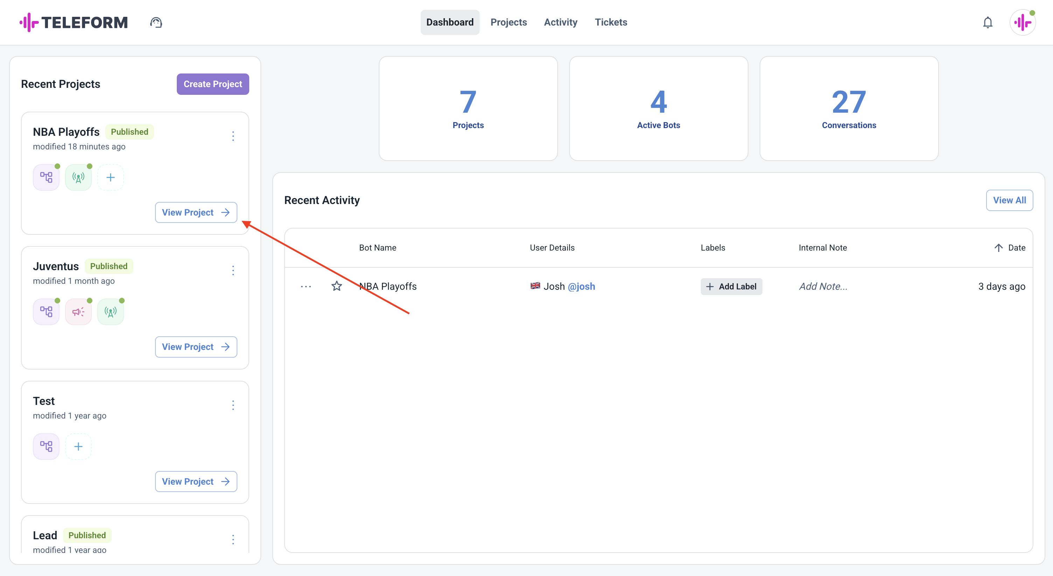Viewport: 1053px width, 576px height.
Task: Open the notifications bell
Action: [988, 22]
